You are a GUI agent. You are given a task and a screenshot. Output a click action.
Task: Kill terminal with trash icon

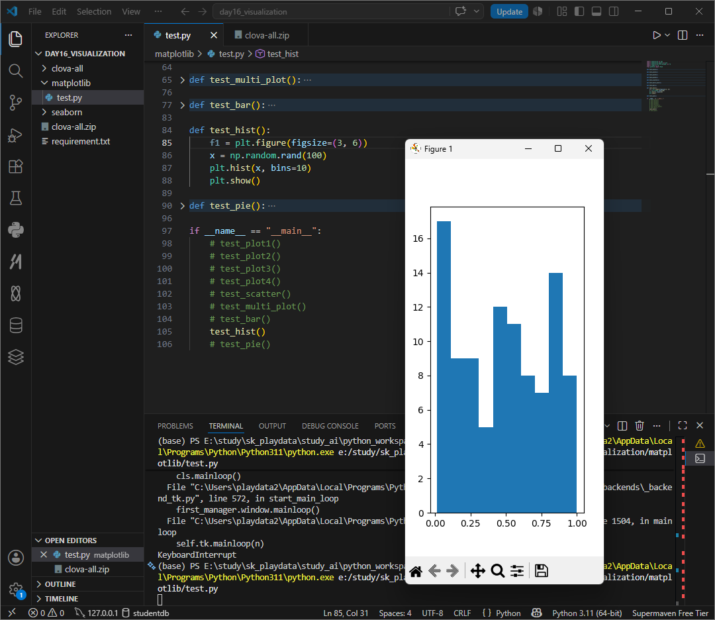(x=640, y=426)
